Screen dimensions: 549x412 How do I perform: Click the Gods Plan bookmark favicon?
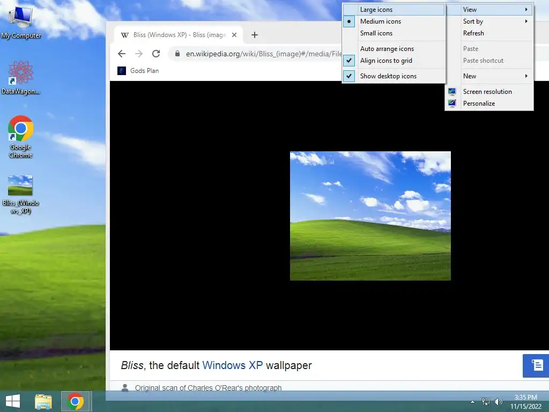pos(122,71)
